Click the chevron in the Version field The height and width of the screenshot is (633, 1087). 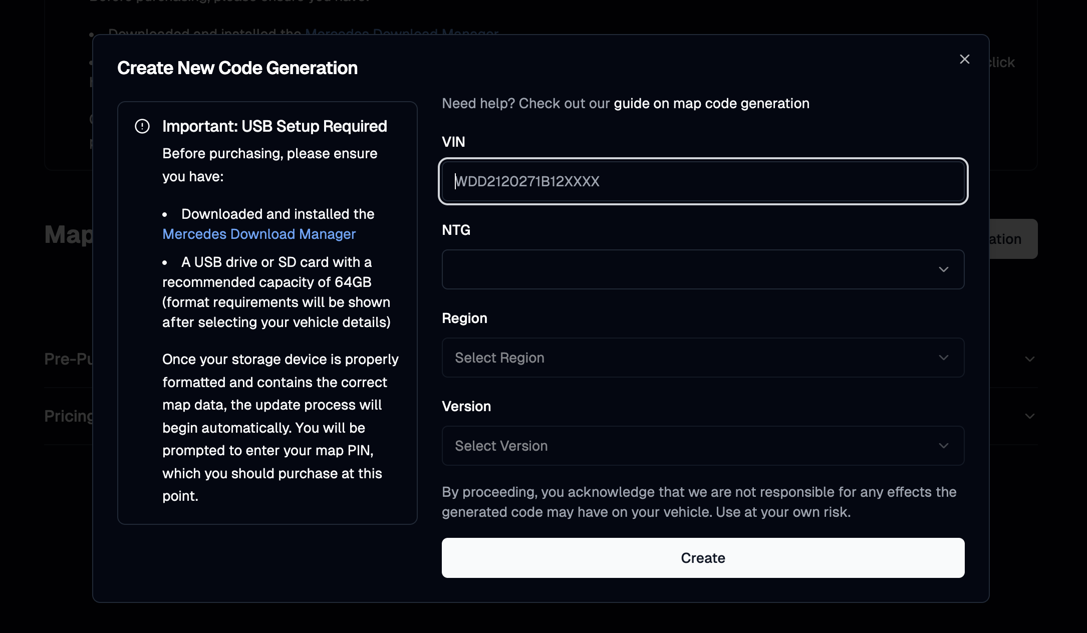[x=944, y=446]
